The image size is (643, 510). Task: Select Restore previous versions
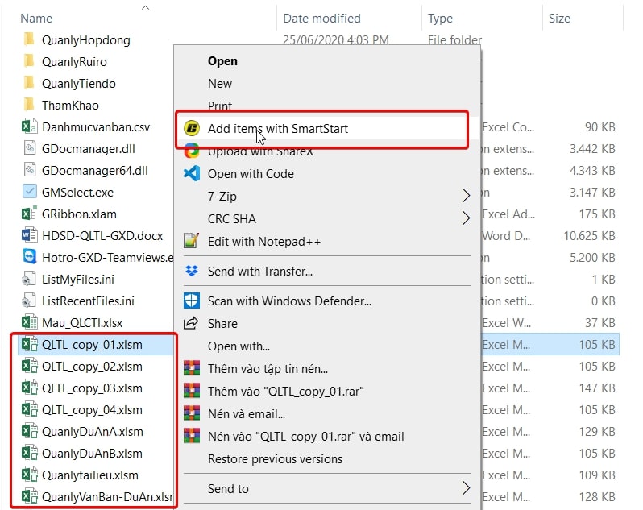click(275, 458)
